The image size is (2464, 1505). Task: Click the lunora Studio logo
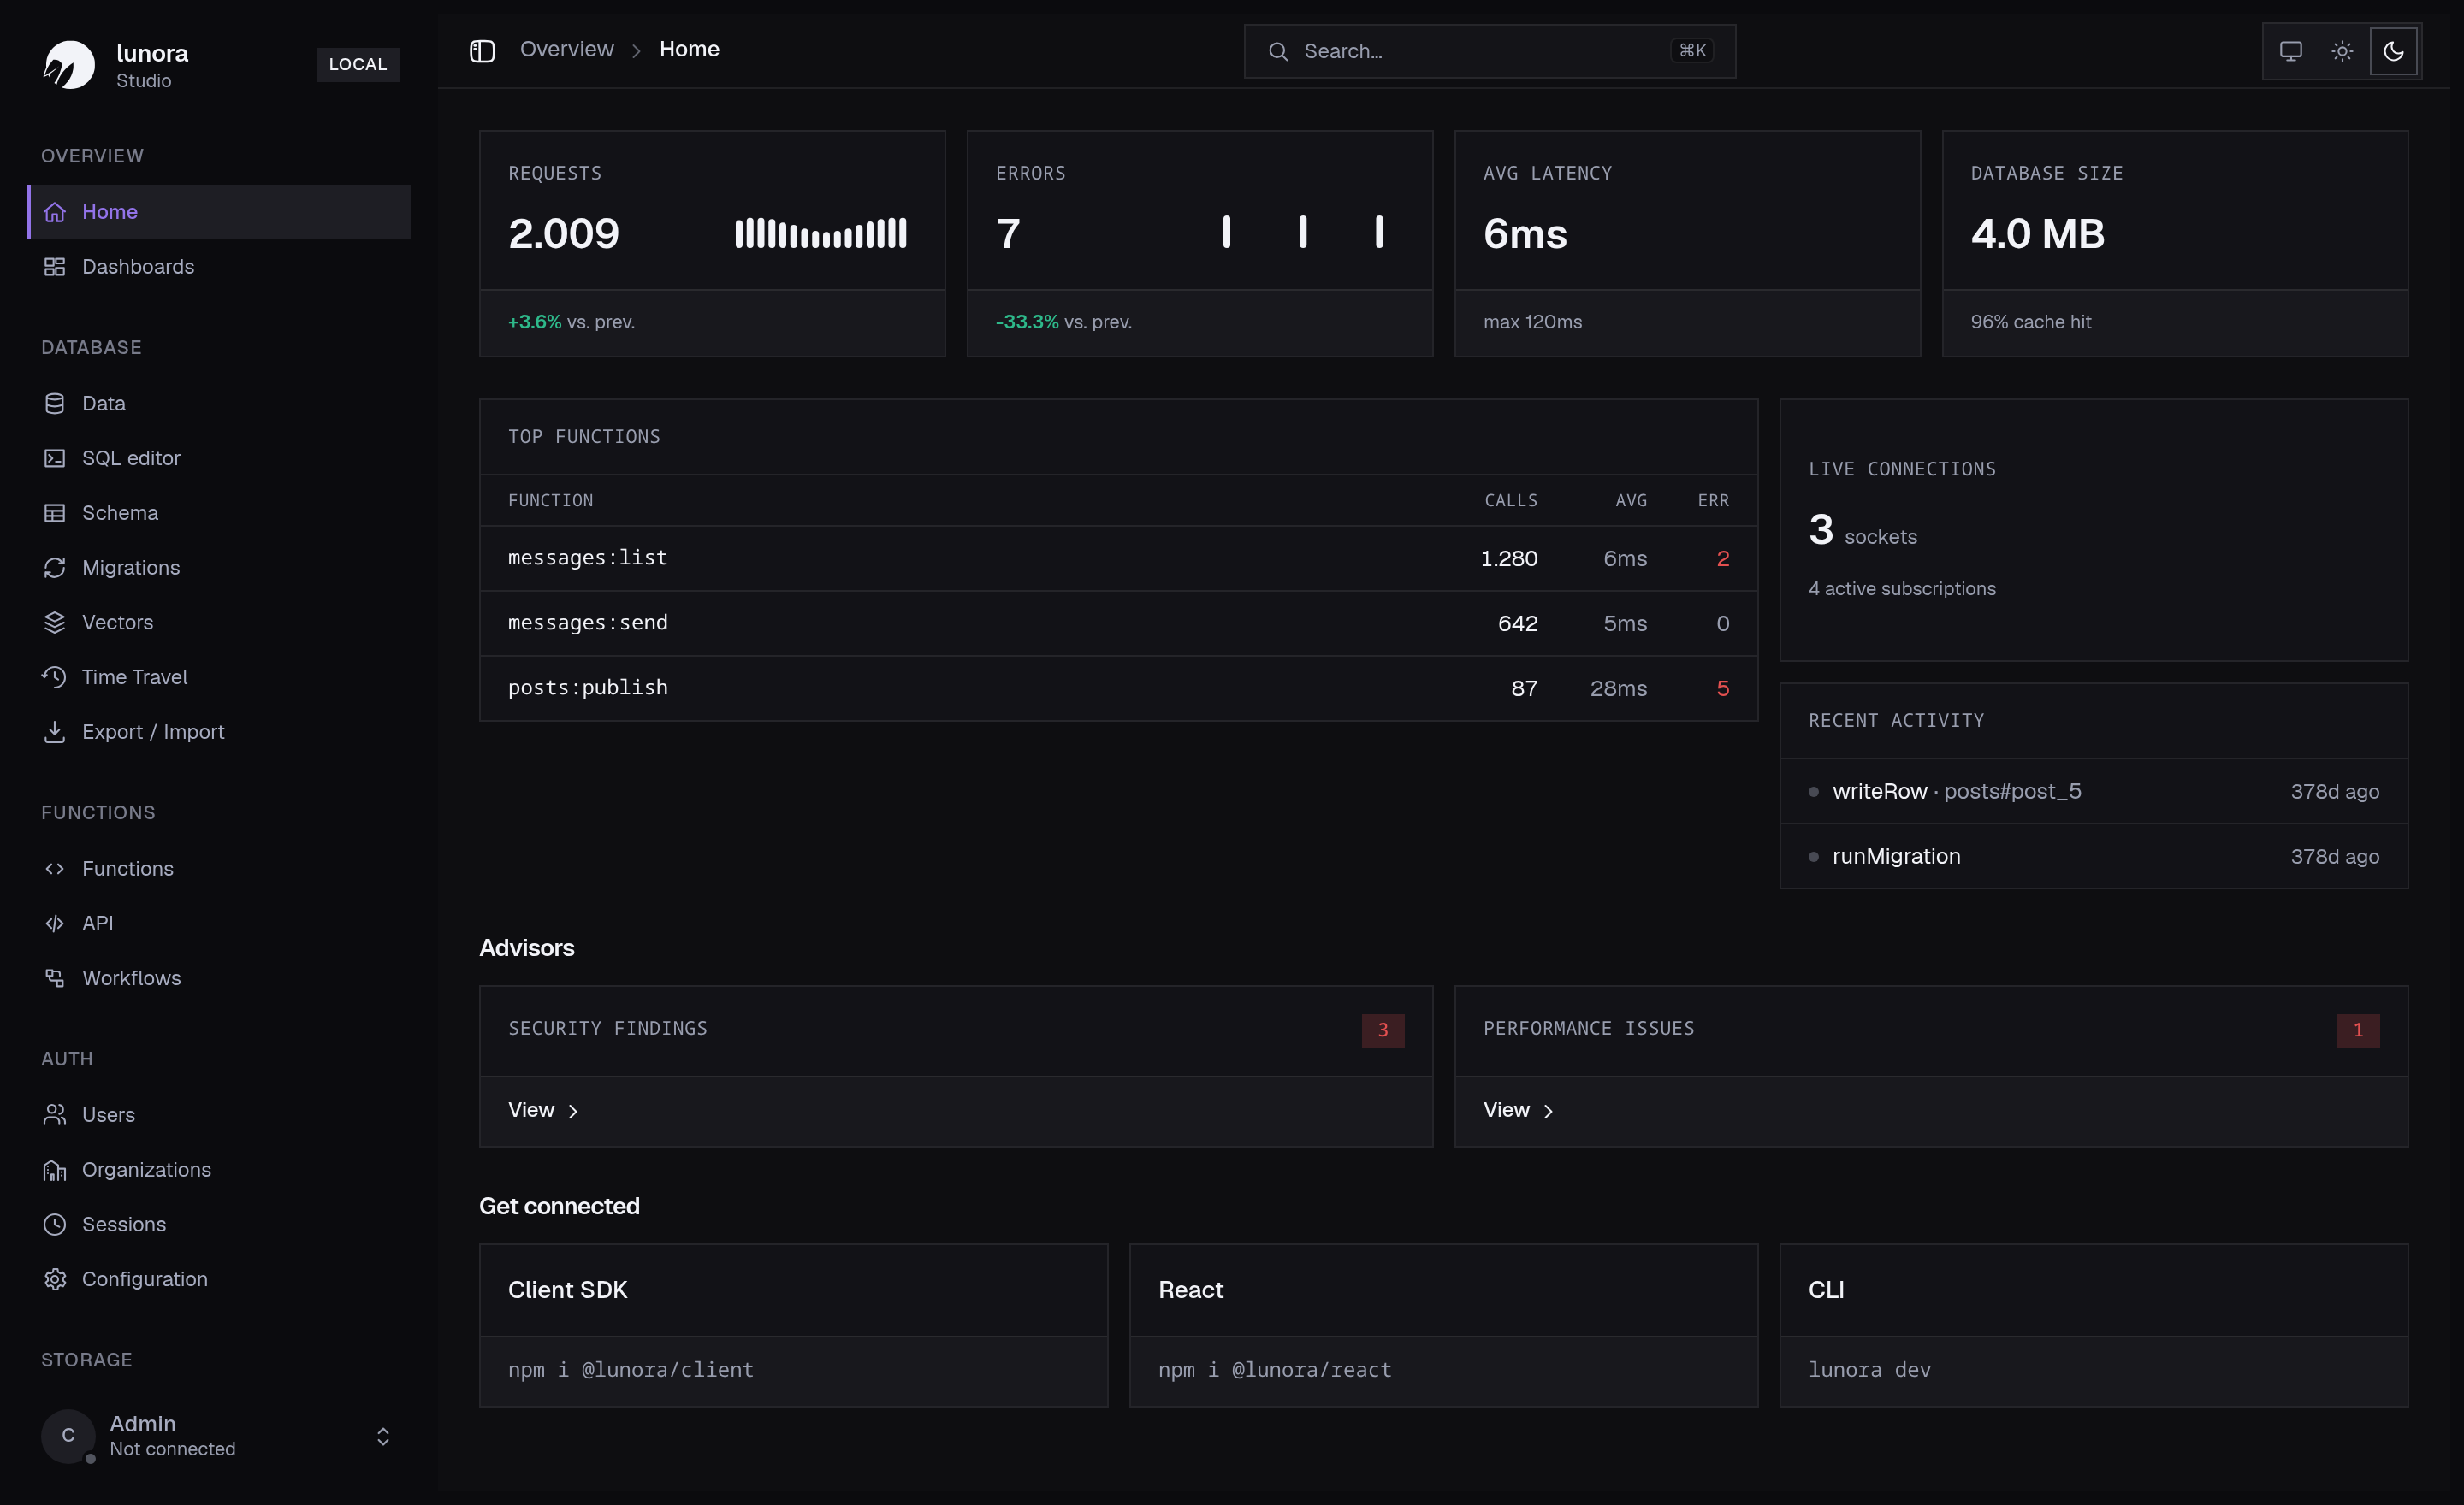click(69, 65)
